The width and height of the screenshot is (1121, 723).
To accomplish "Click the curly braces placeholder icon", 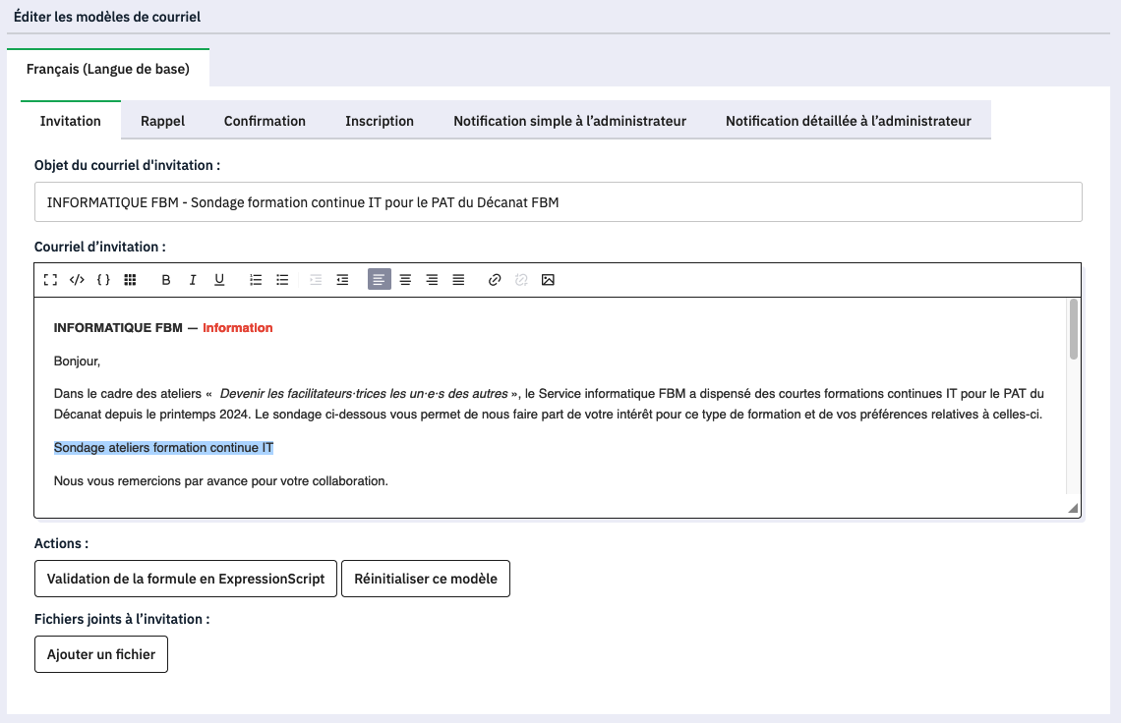I will 103,280.
